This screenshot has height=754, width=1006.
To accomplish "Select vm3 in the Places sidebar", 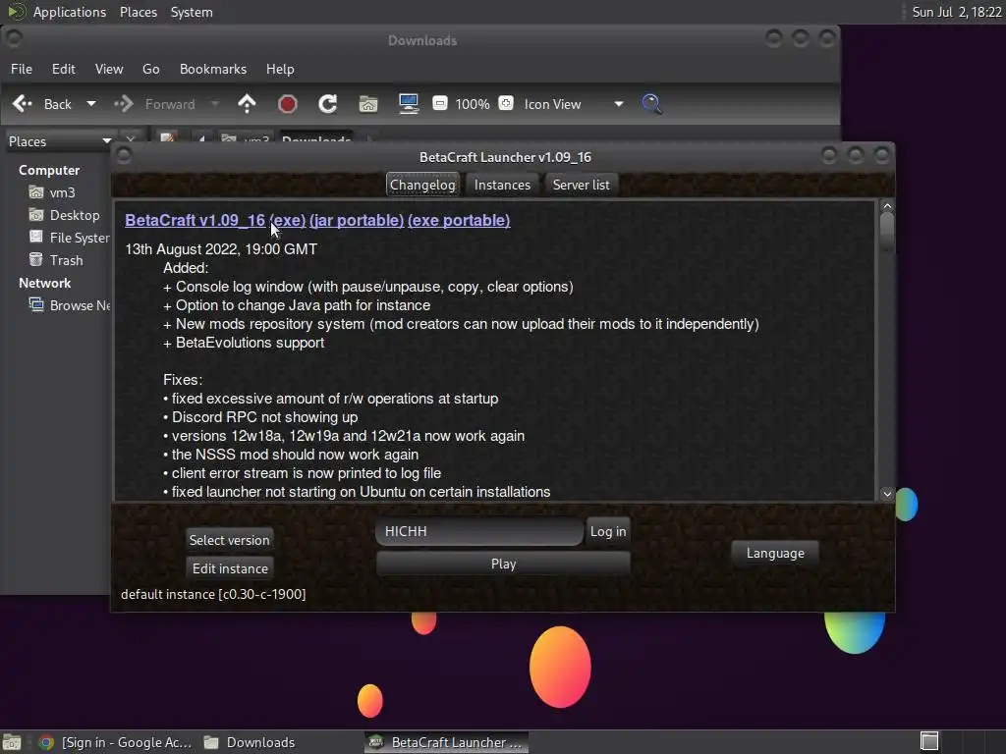I will tap(62, 192).
